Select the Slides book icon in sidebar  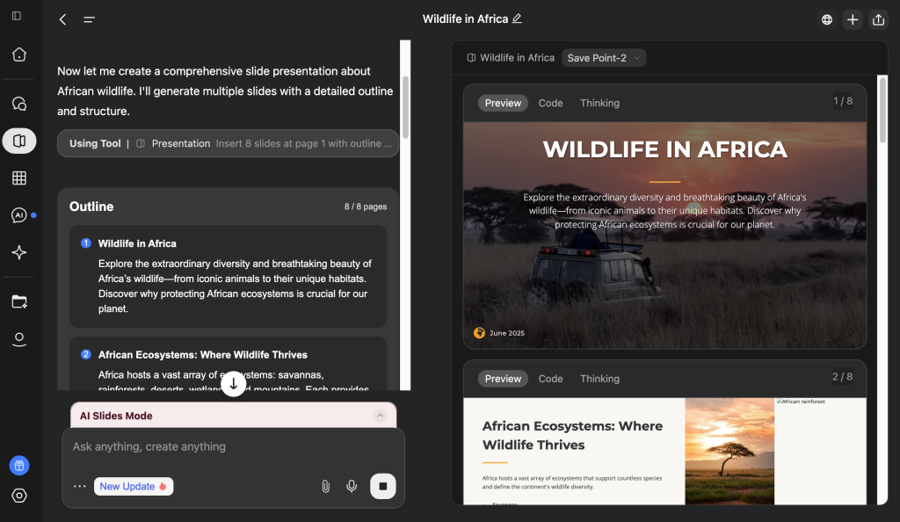19,141
